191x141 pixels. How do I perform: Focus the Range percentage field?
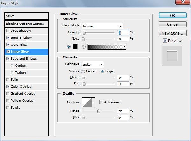click(123, 111)
